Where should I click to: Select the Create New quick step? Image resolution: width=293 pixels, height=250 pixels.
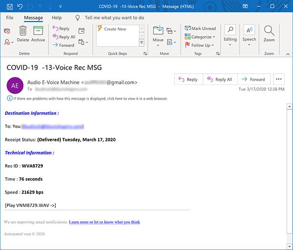coord(115,29)
